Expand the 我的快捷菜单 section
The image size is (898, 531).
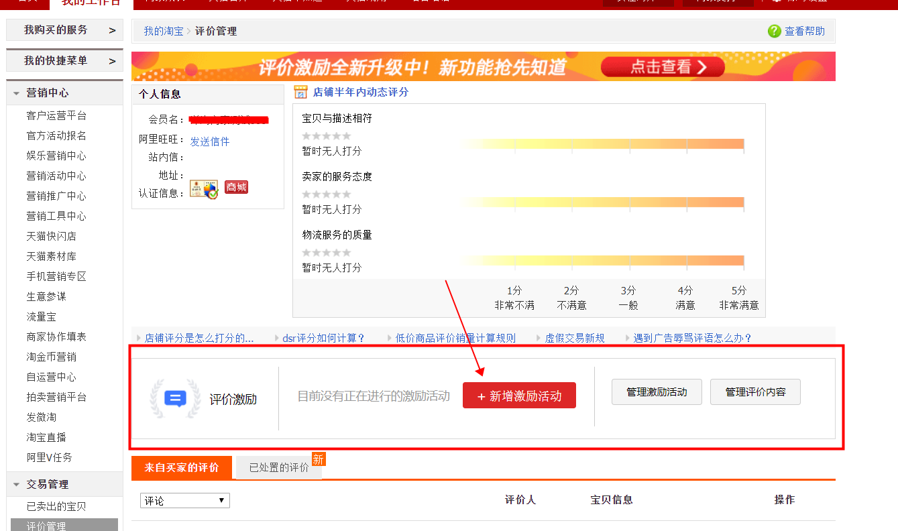pyautogui.click(x=64, y=61)
